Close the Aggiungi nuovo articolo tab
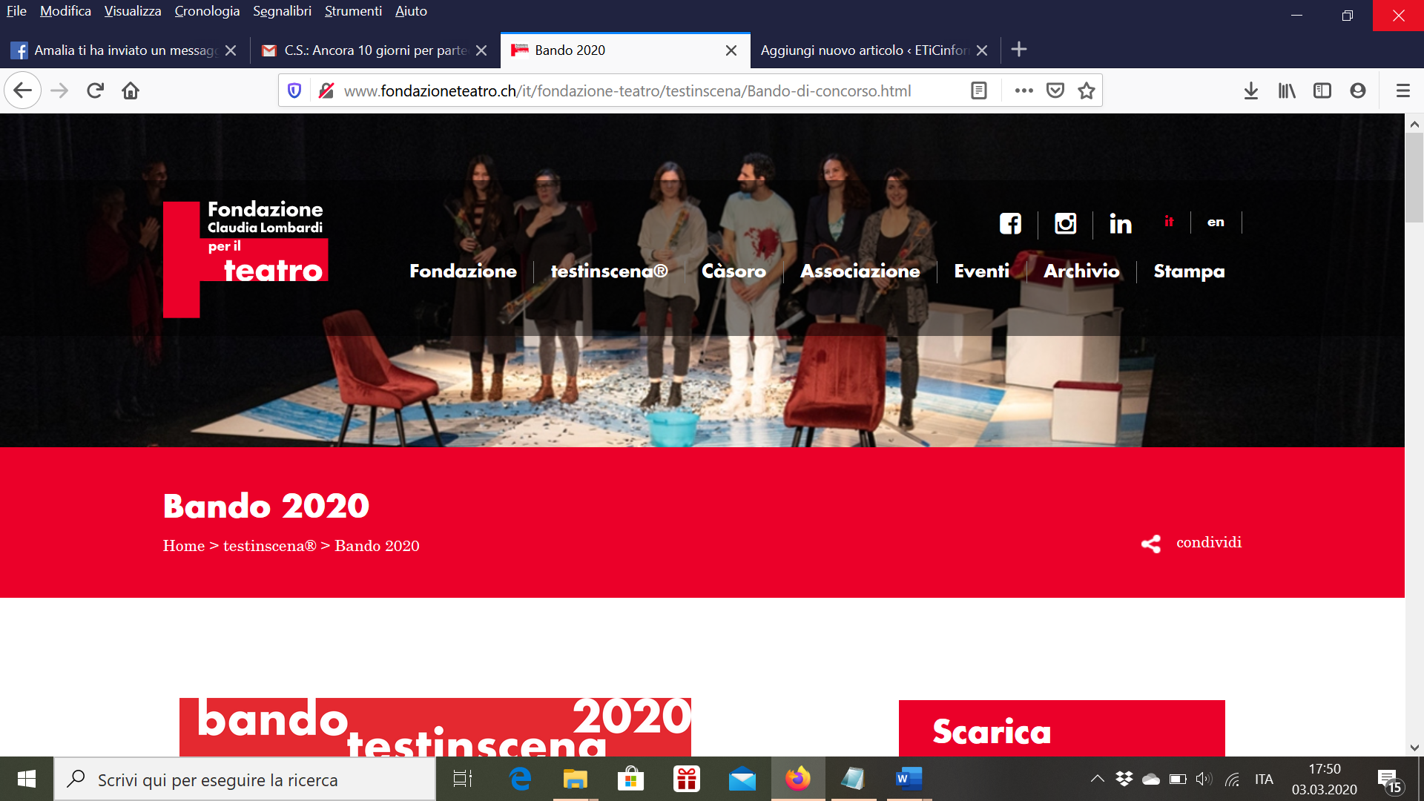Viewport: 1424px width, 801px height. (982, 50)
